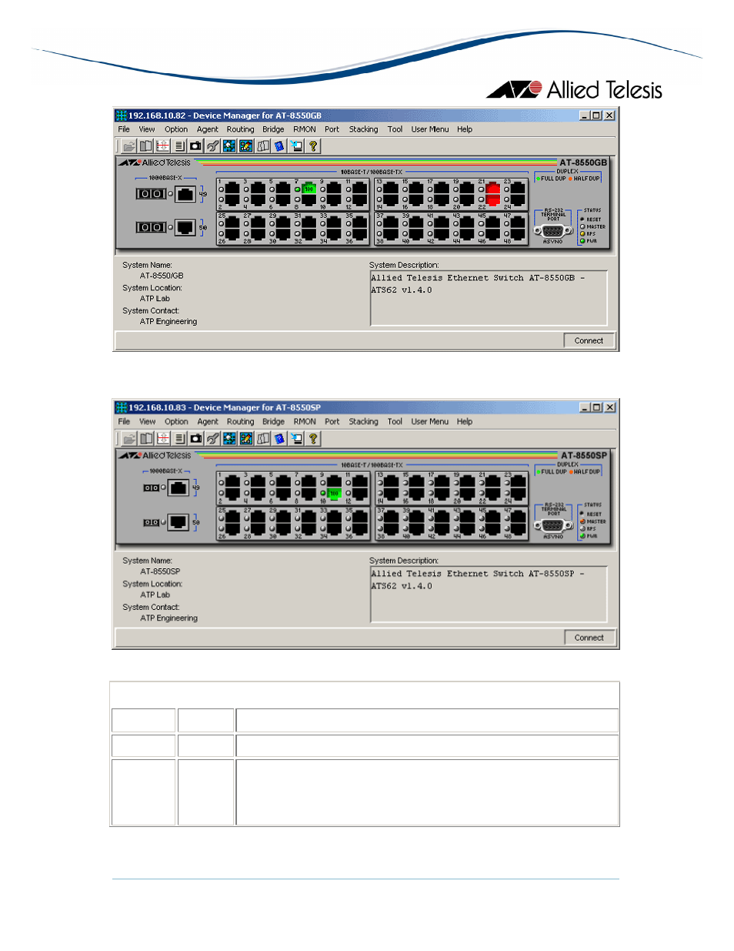
Task: Click the open folder icon in AT-8550SP toolbar
Action: 129,438
